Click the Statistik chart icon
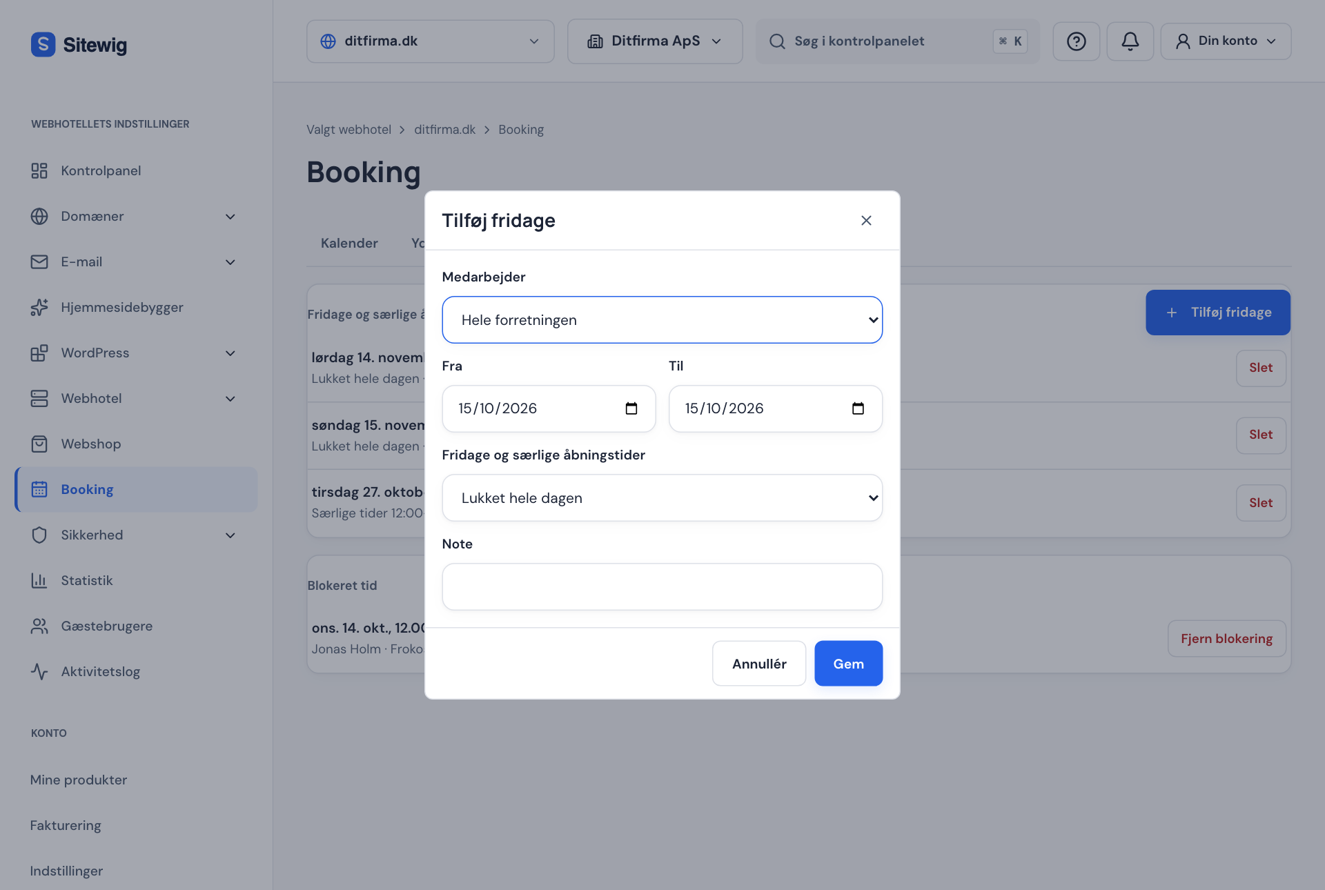1325x890 pixels. coord(39,580)
